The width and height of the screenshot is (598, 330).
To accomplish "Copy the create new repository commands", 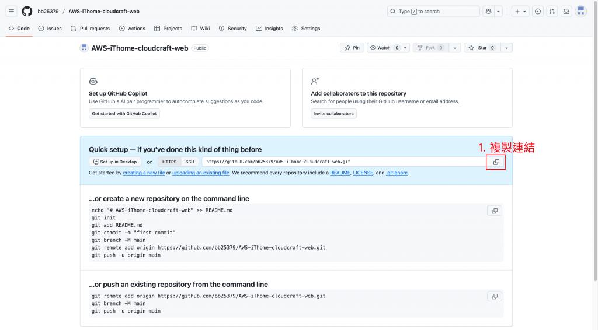I will [495, 211].
